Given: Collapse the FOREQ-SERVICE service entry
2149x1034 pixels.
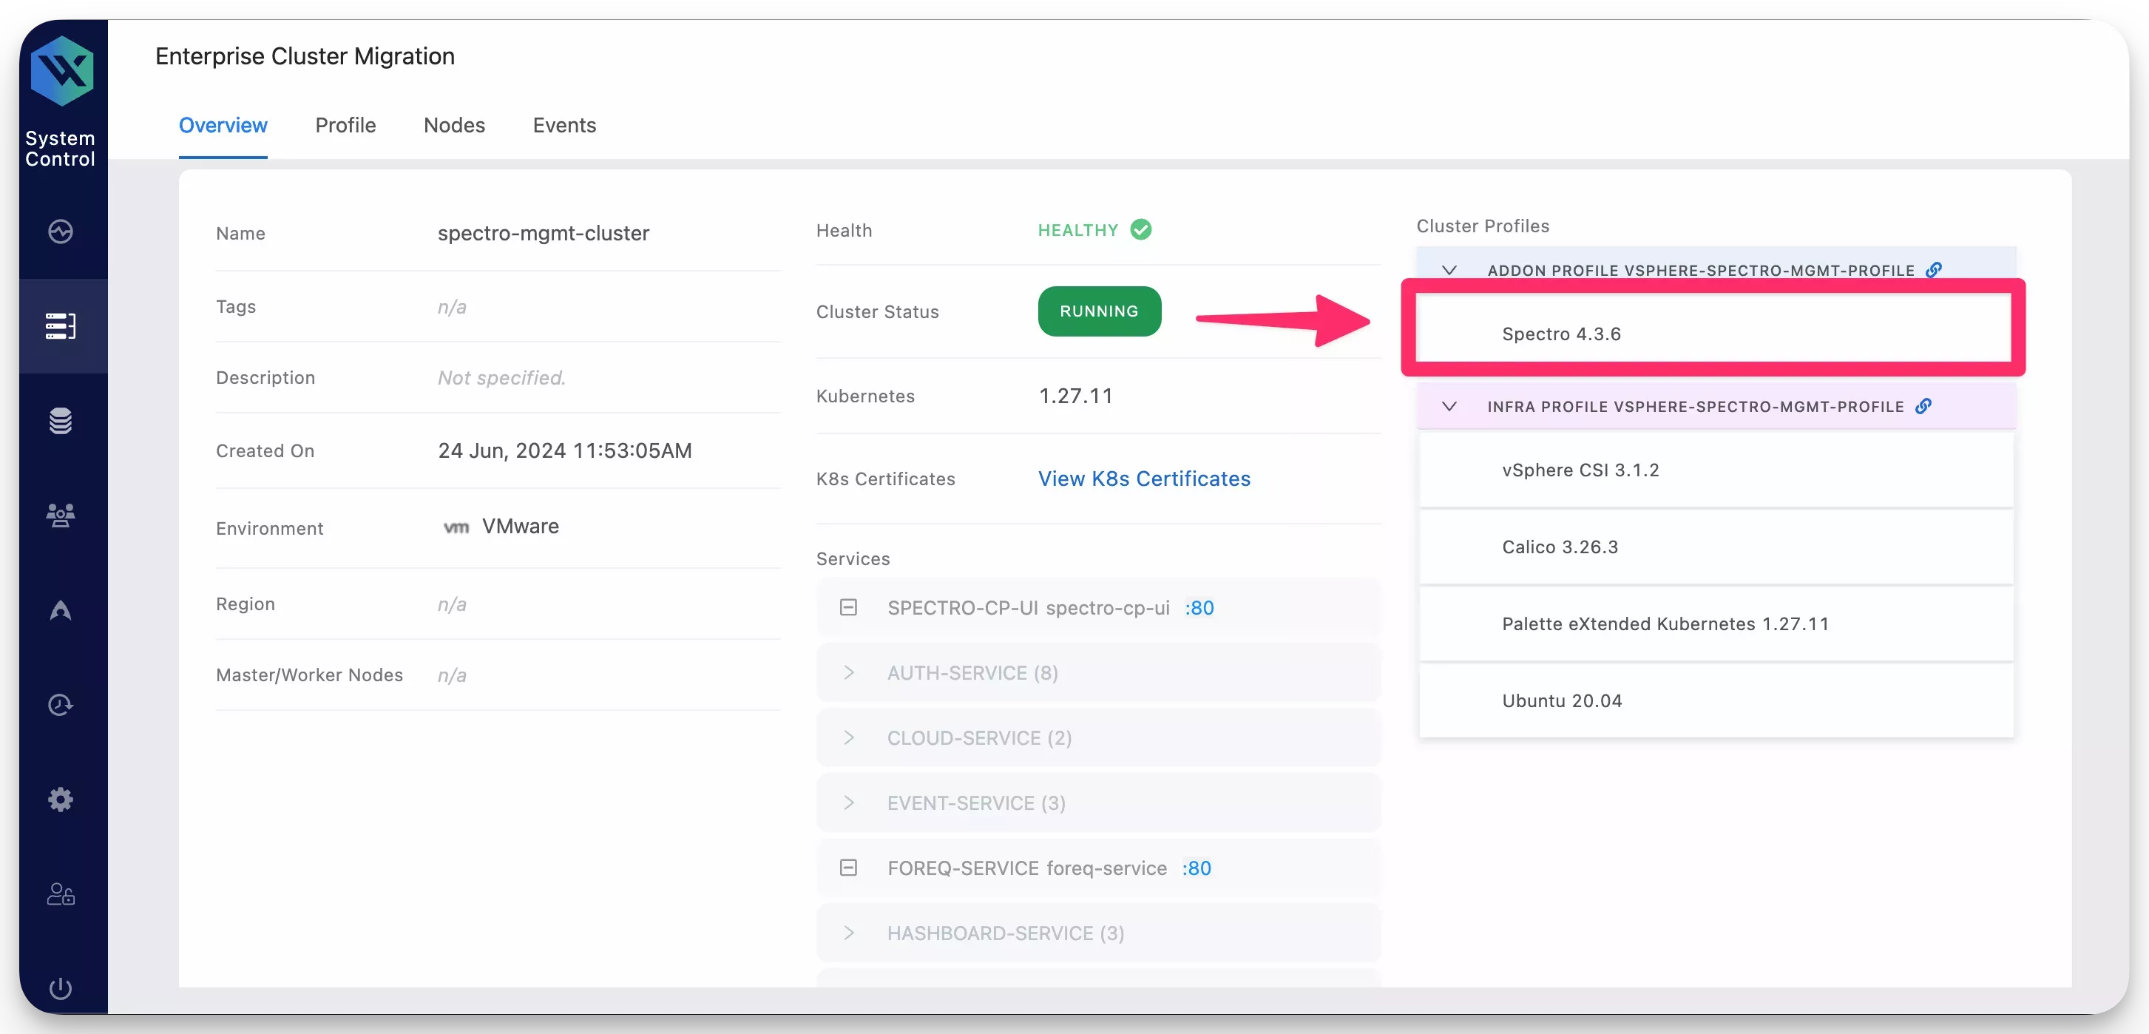Looking at the screenshot, I should coord(848,868).
